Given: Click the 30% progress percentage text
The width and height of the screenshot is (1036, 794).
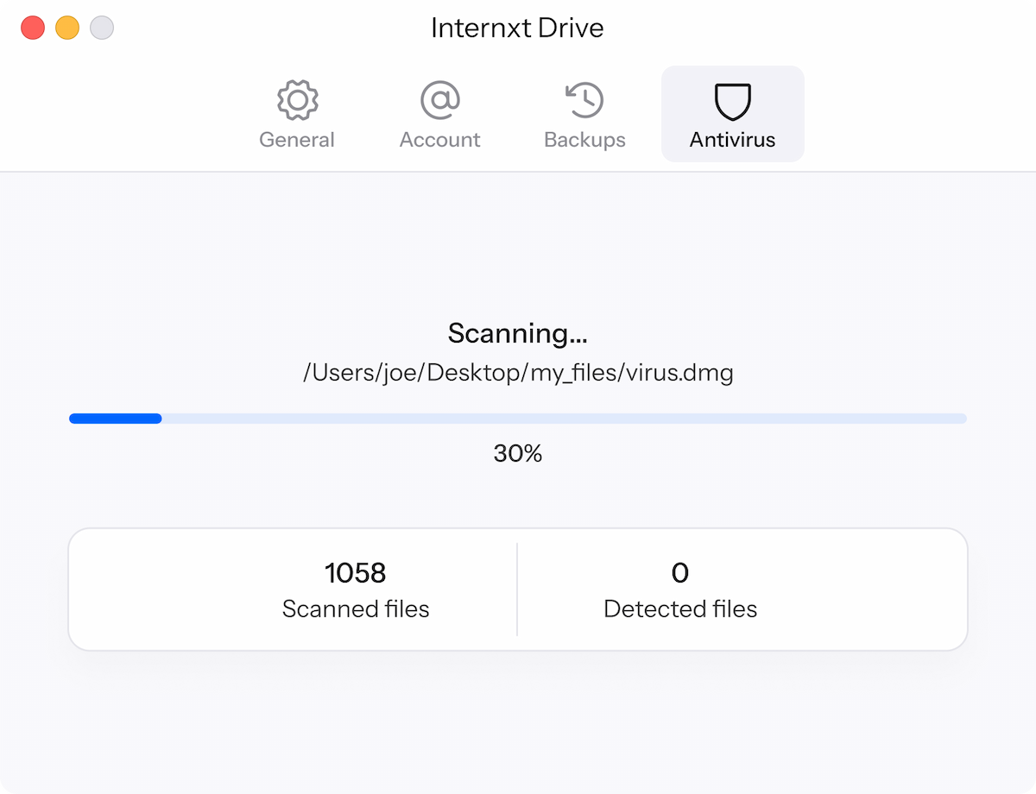Looking at the screenshot, I should pyautogui.click(x=518, y=453).
